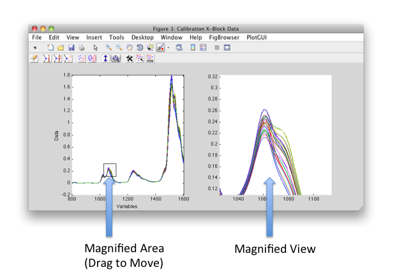Screen dimensions: 397x279
Task: Print the figure with the printer icon
Action: (81, 48)
